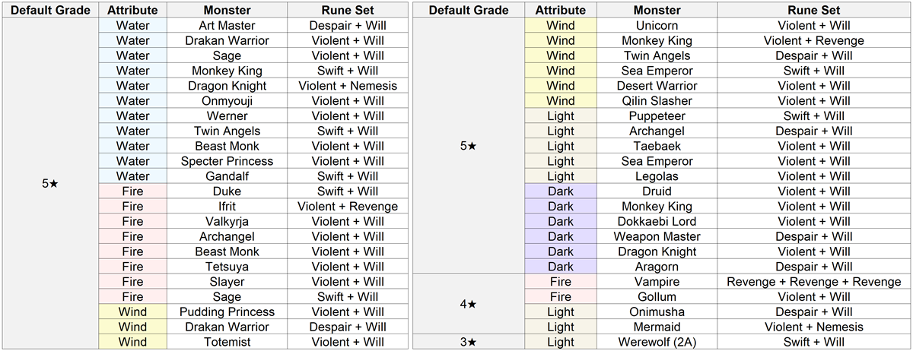
Task: Click the Mermaid monster cell
Action: tap(657, 327)
